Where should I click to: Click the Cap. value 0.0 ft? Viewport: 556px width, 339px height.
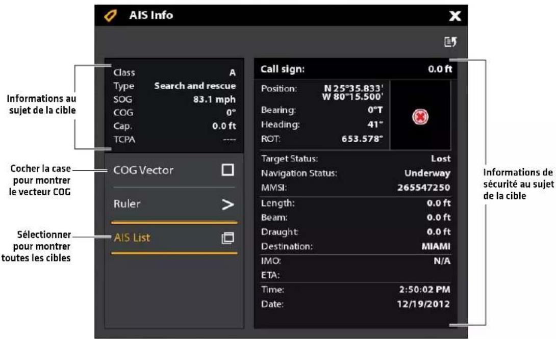tap(224, 126)
